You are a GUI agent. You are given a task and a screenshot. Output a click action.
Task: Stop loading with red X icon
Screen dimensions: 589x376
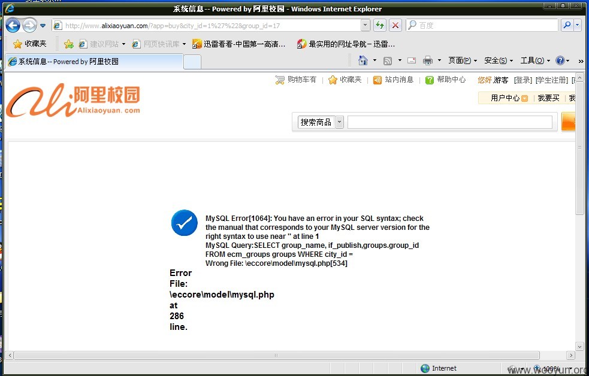pos(395,25)
